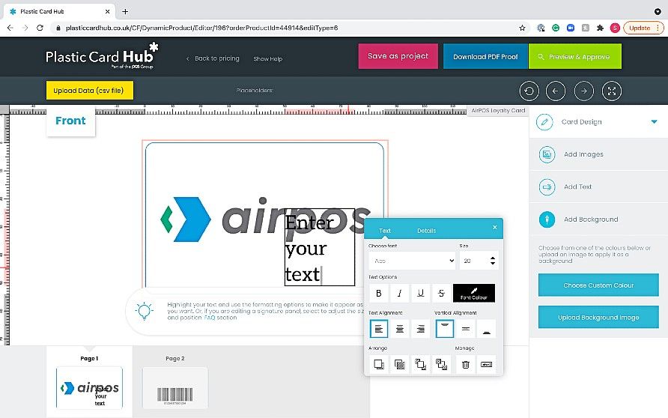Open the Chrome Extensions puzzle icon
The width and height of the screenshot is (668, 418).
[600, 28]
